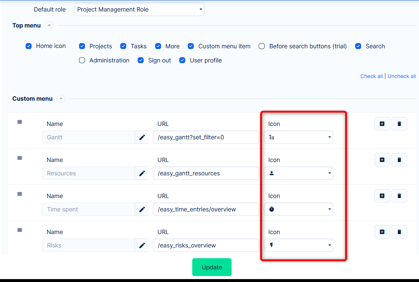This screenshot has height=282, width=419.
Task: Collapse the Custom menu section
Action: 61,99
